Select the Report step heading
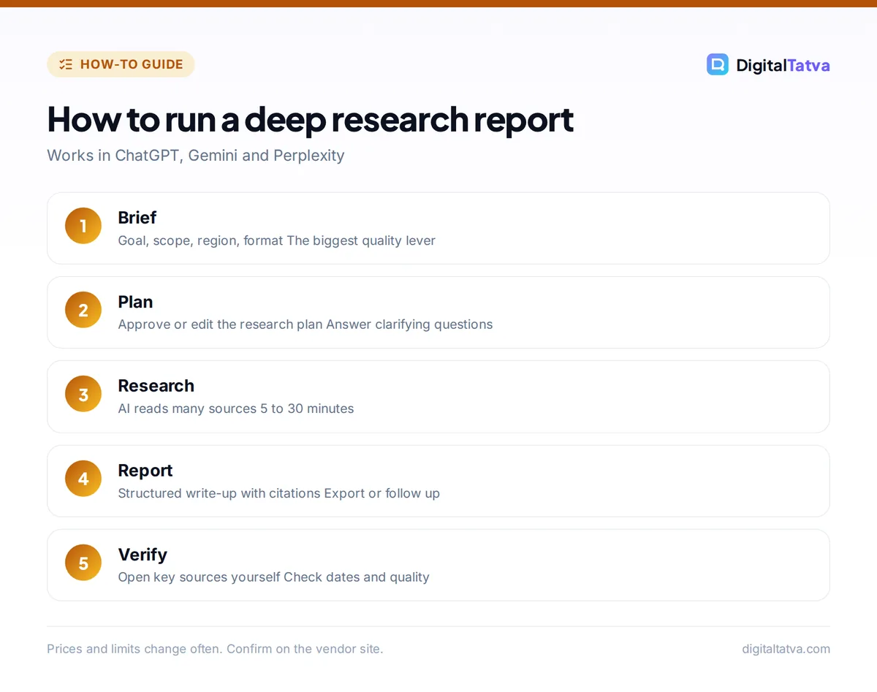 click(x=145, y=471)
